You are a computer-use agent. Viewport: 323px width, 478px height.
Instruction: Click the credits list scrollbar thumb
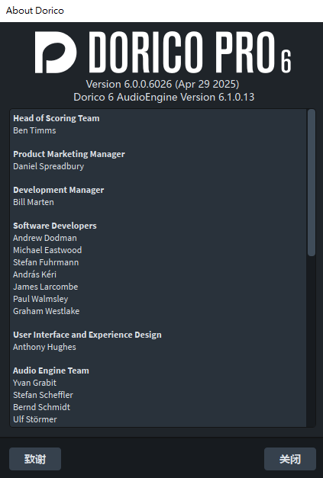312,183
